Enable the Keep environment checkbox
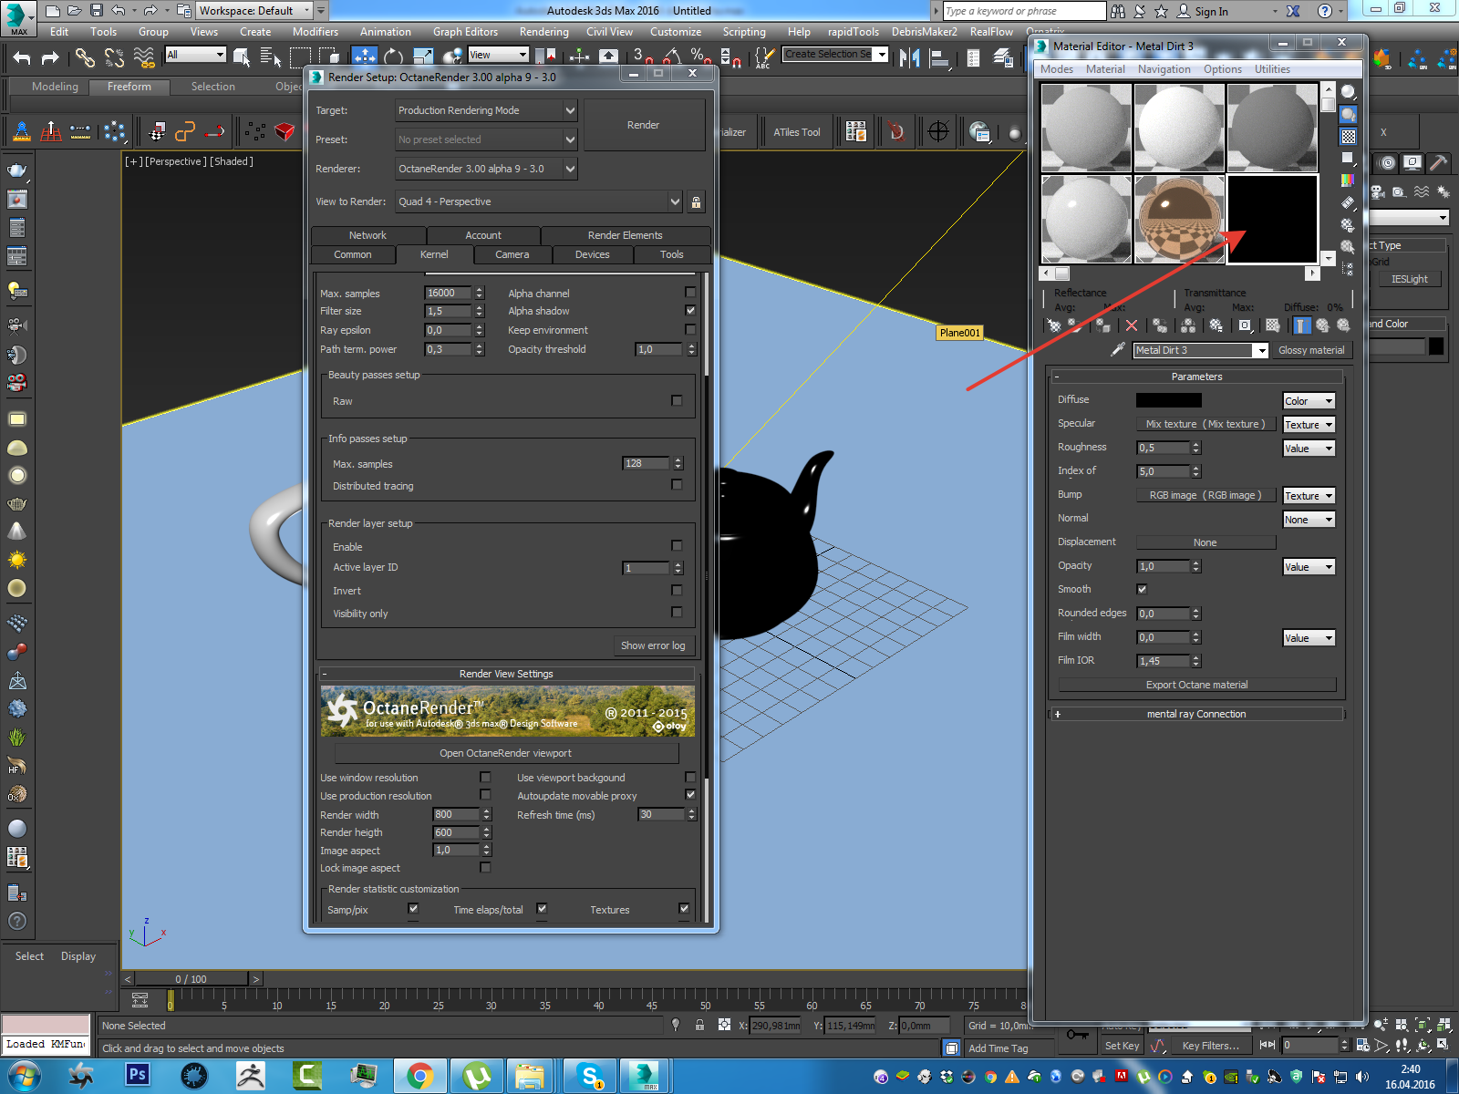 [x=690, y=329]
